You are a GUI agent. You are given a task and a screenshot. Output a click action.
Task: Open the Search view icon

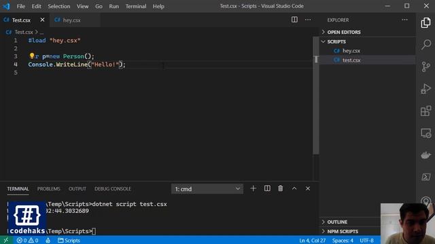(x=425, y=44)
